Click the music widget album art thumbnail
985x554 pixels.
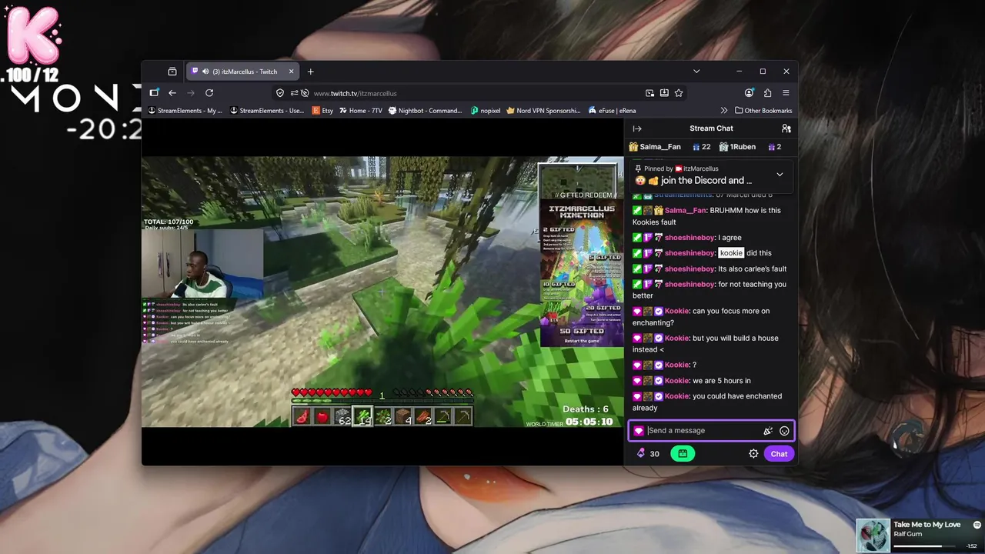873,536
